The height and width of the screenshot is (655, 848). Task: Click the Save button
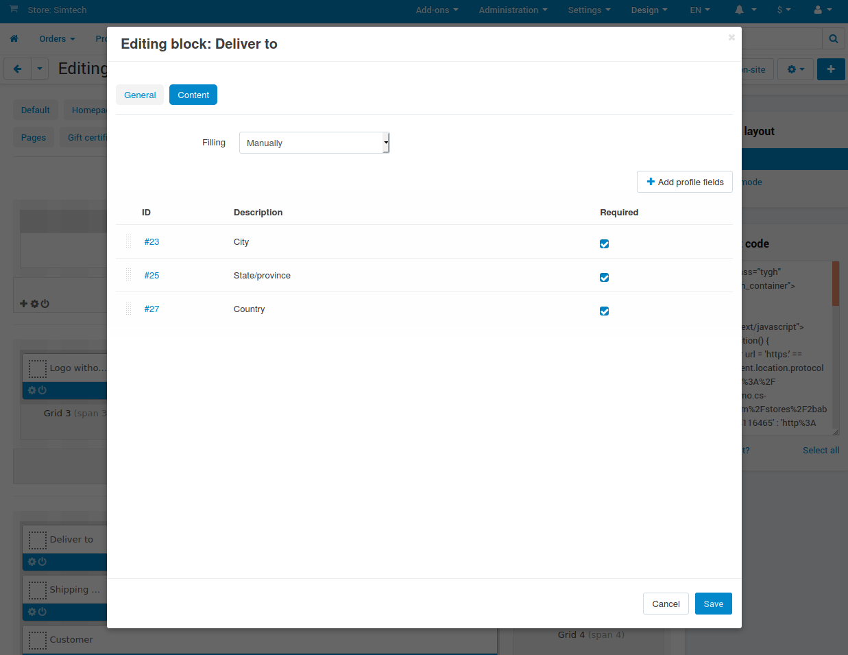click(714, 604)
